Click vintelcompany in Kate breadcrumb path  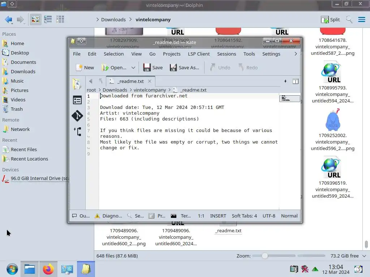pyautogui.click(x=150, y=90)
